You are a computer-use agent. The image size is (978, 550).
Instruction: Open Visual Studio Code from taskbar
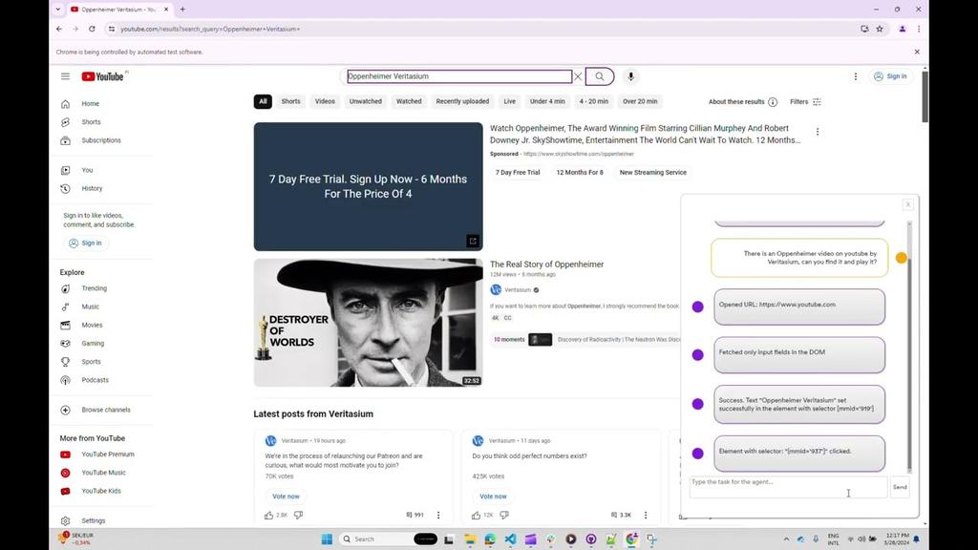pos(510,539)
